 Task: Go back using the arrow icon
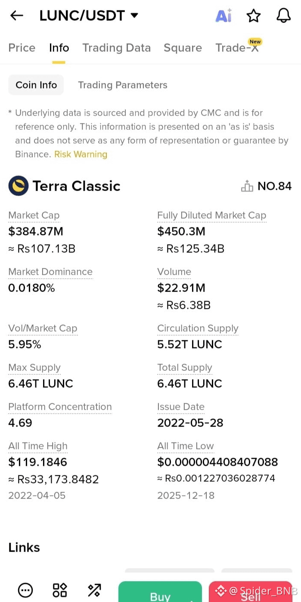17,16
